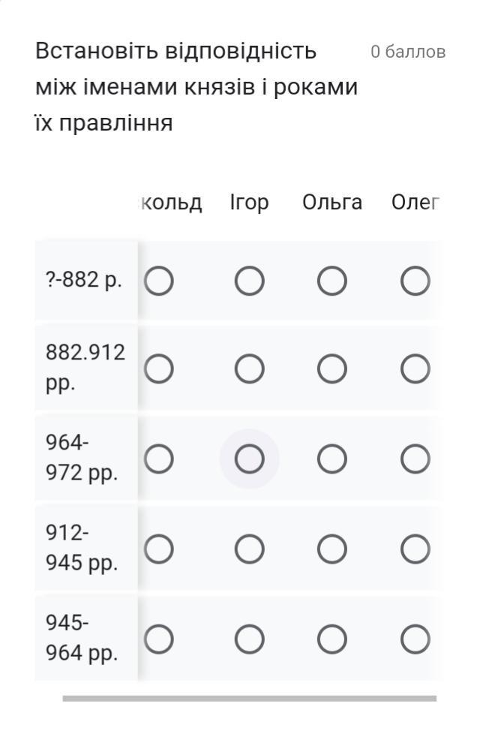Choose Олег for the ?-882 р. row
480x731 pixels.
click(415, 282)
